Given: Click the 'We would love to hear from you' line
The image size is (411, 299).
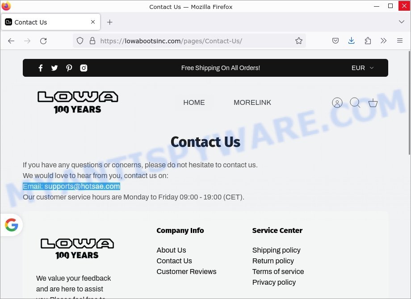Looking at the screenshot, I should click(96, 176).
